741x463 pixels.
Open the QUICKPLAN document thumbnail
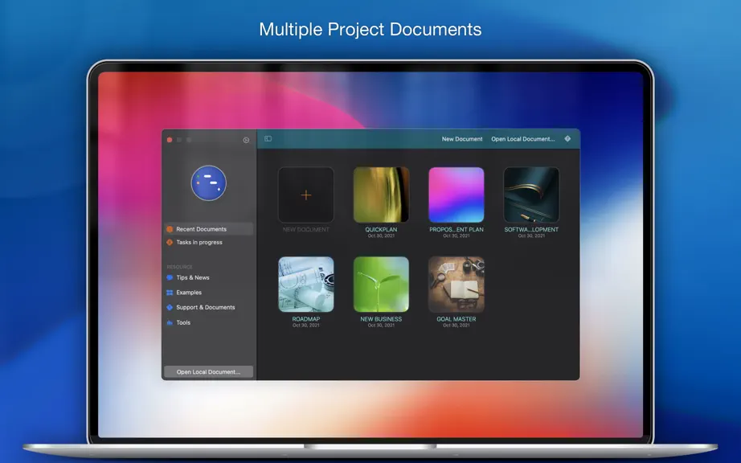(x=381, y=195)
